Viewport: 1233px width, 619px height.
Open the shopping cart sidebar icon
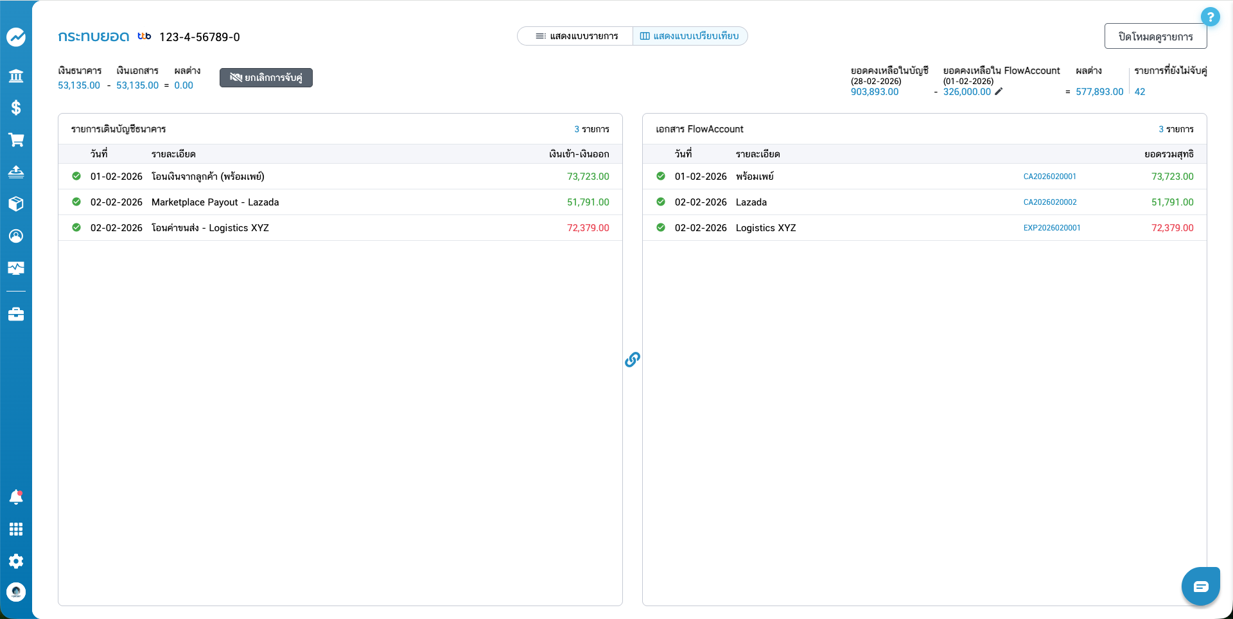(16, 140)
